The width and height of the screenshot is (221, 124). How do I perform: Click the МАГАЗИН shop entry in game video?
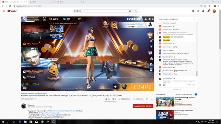pyautogui.click(x=31, y=44)
